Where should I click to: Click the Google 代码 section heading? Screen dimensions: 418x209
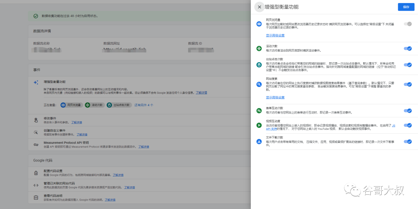tap(43, 161)
